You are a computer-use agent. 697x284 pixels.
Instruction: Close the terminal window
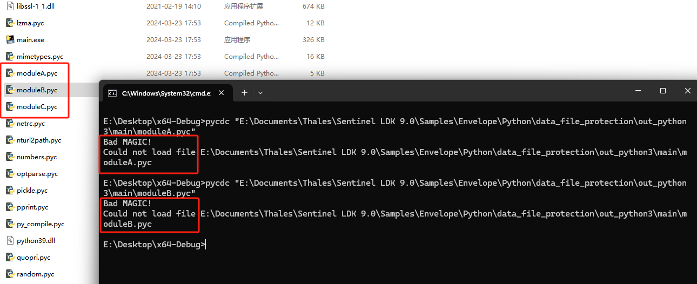point(687,91)
